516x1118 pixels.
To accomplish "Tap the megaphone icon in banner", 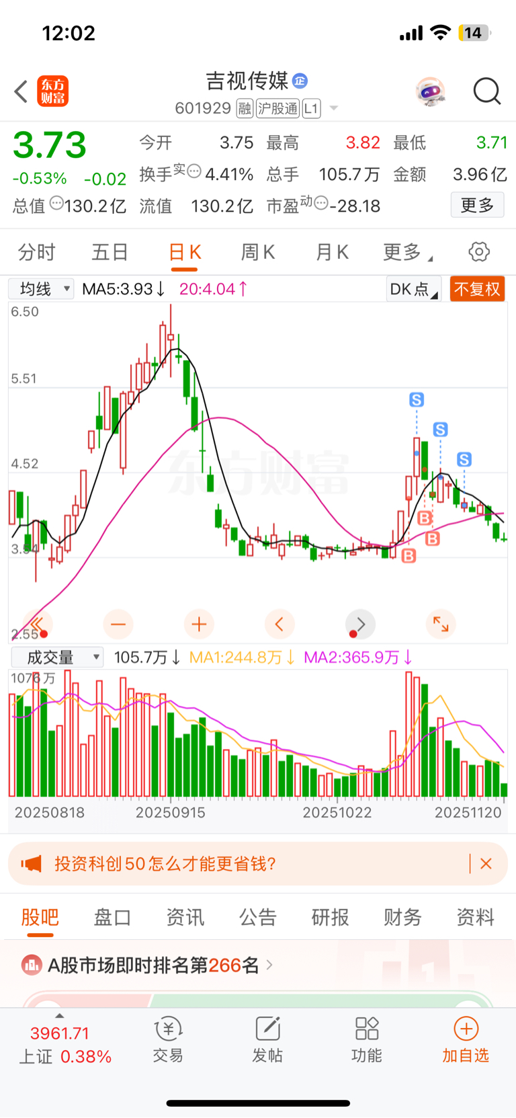I will point(31,864).
